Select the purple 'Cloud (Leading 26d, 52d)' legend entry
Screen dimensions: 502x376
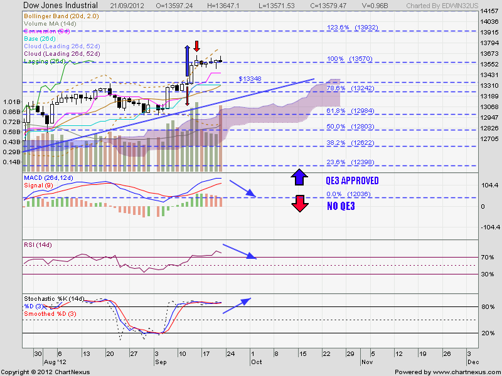[61, 54]
